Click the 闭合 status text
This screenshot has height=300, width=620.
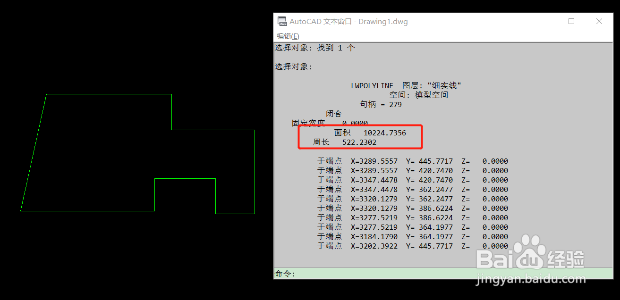pos(334,114)
